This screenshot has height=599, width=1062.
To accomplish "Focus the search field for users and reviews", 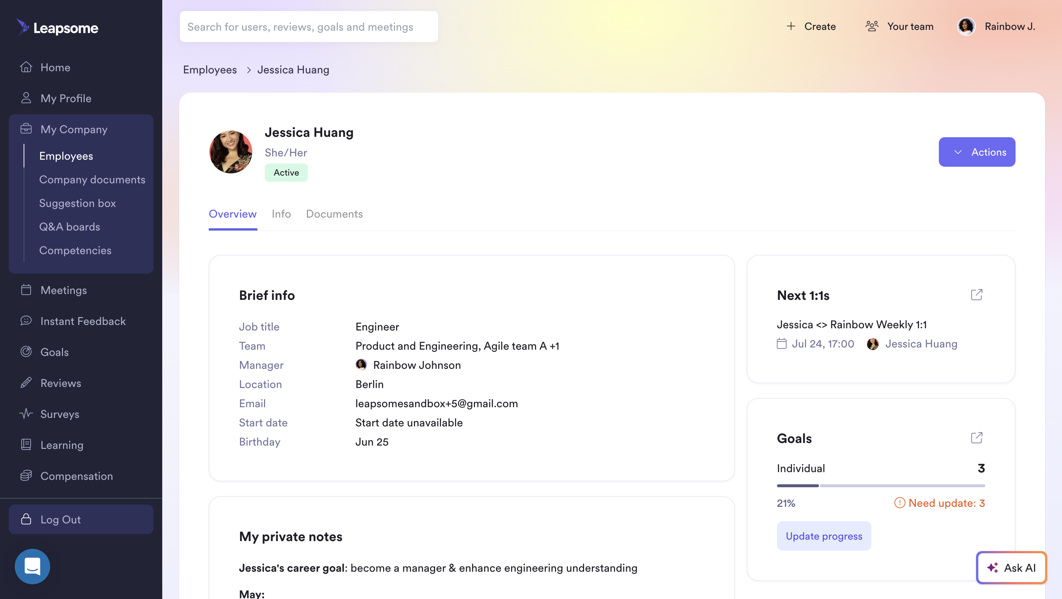I will [309, 27].
